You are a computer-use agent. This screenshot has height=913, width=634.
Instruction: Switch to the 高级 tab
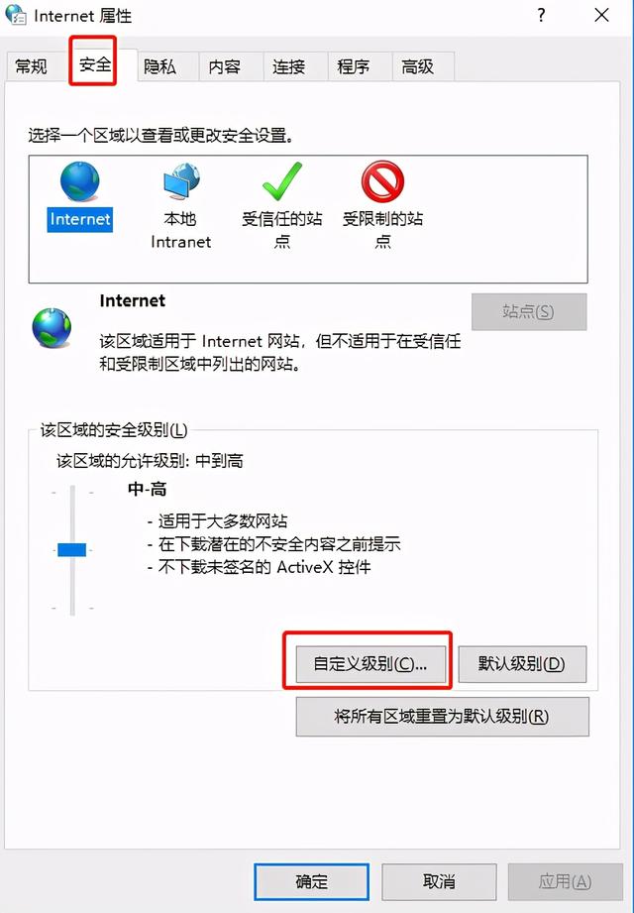point(418,66)
